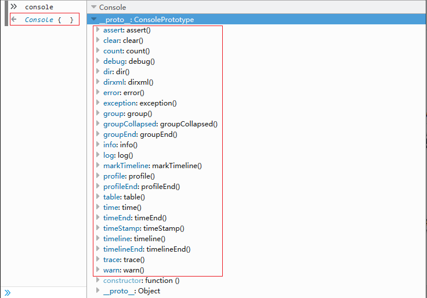Expand the table: table() entry
Screen dimensions: 427x298
(x=98, y=197)
